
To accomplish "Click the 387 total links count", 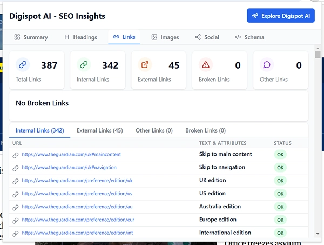I will tap(49, 65).
